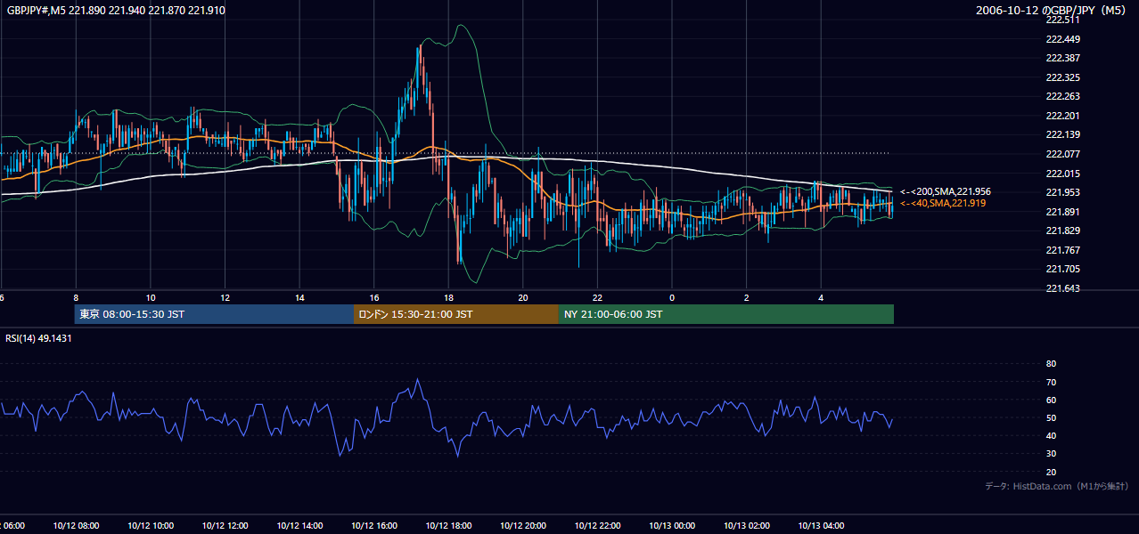Screen dimensions: 1139x534
Task: Click hour tick 12 under candlestick chart
Action: coord(225,297)
